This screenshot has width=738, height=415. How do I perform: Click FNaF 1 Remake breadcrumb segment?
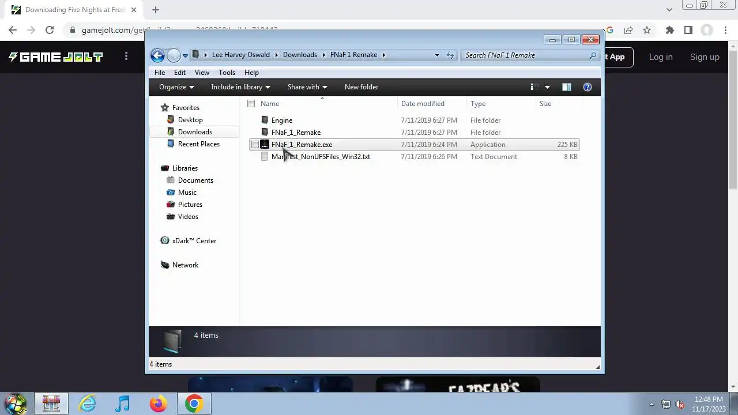pyautogui.click(x=353, y=55)
